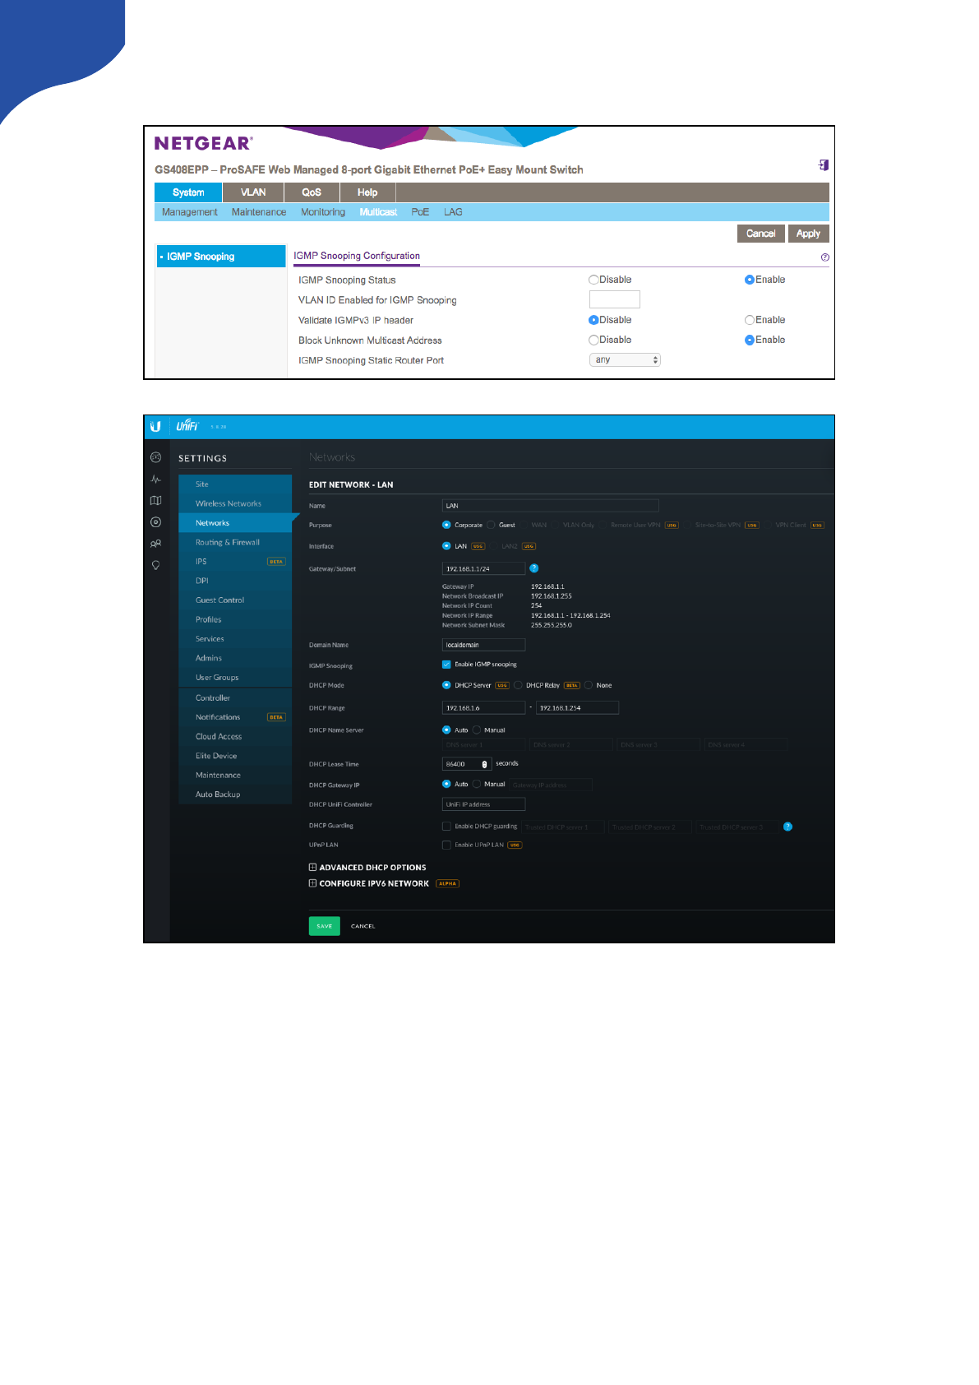Select Disable for Validate IGMPv3 IP header
Image resolution: width=979 pixels, height=1385 pixels.
593,320
